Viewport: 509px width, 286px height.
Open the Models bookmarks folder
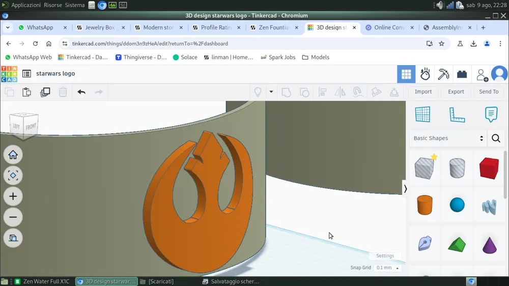(x=316, y=57)
